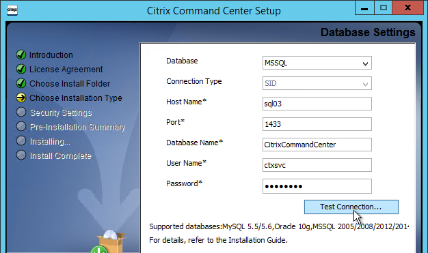Click the Port field showing 1433
This screenshot has height=253, width=428.
coord(317,124)
